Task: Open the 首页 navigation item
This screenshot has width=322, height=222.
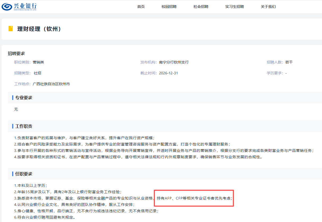Action: [141, 7]
